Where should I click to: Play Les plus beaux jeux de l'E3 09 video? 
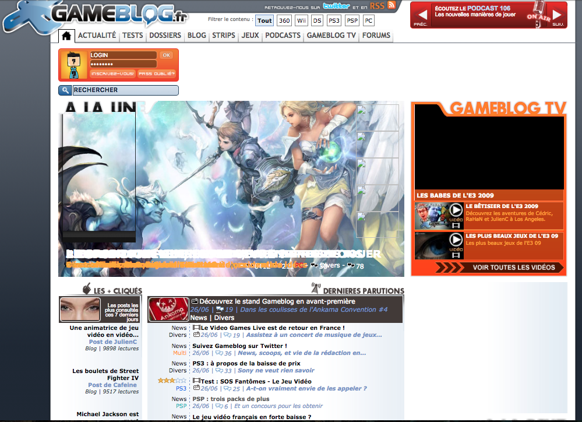tap(456, 240)
